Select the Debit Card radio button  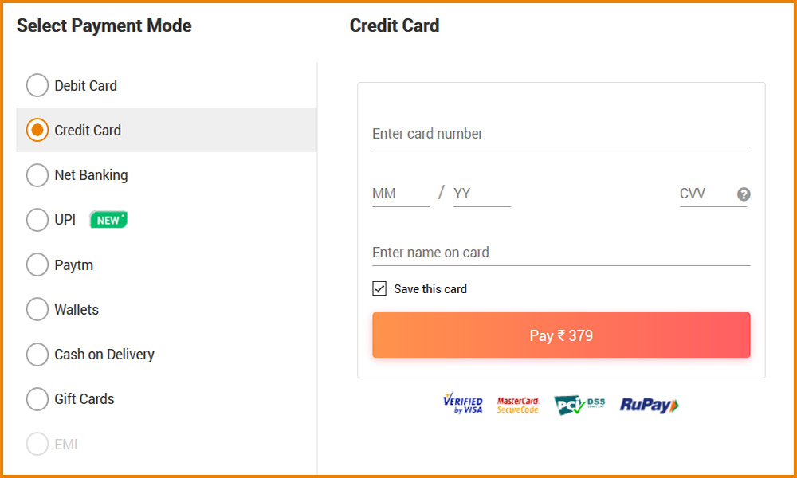37,86
